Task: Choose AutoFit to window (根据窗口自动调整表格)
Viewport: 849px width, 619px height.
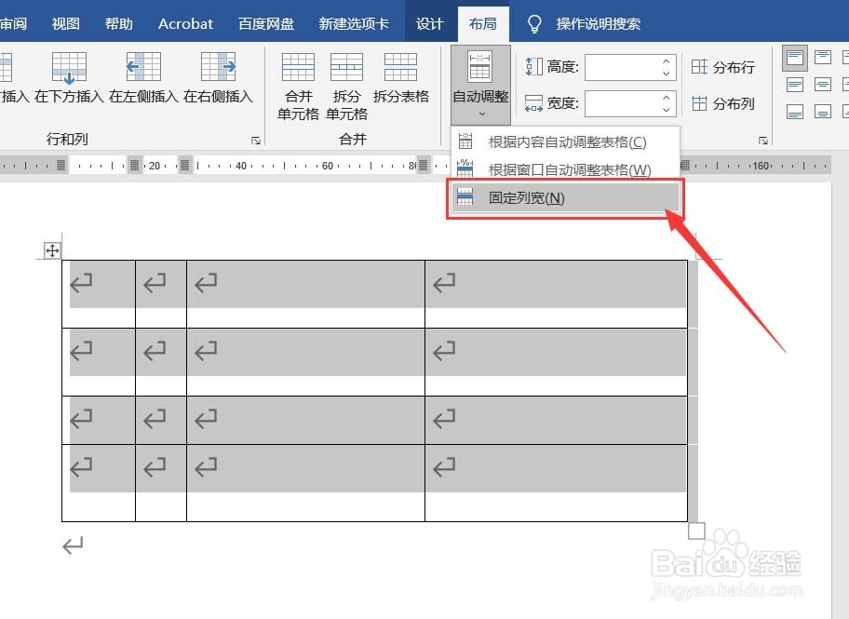Action: point(565,169)
